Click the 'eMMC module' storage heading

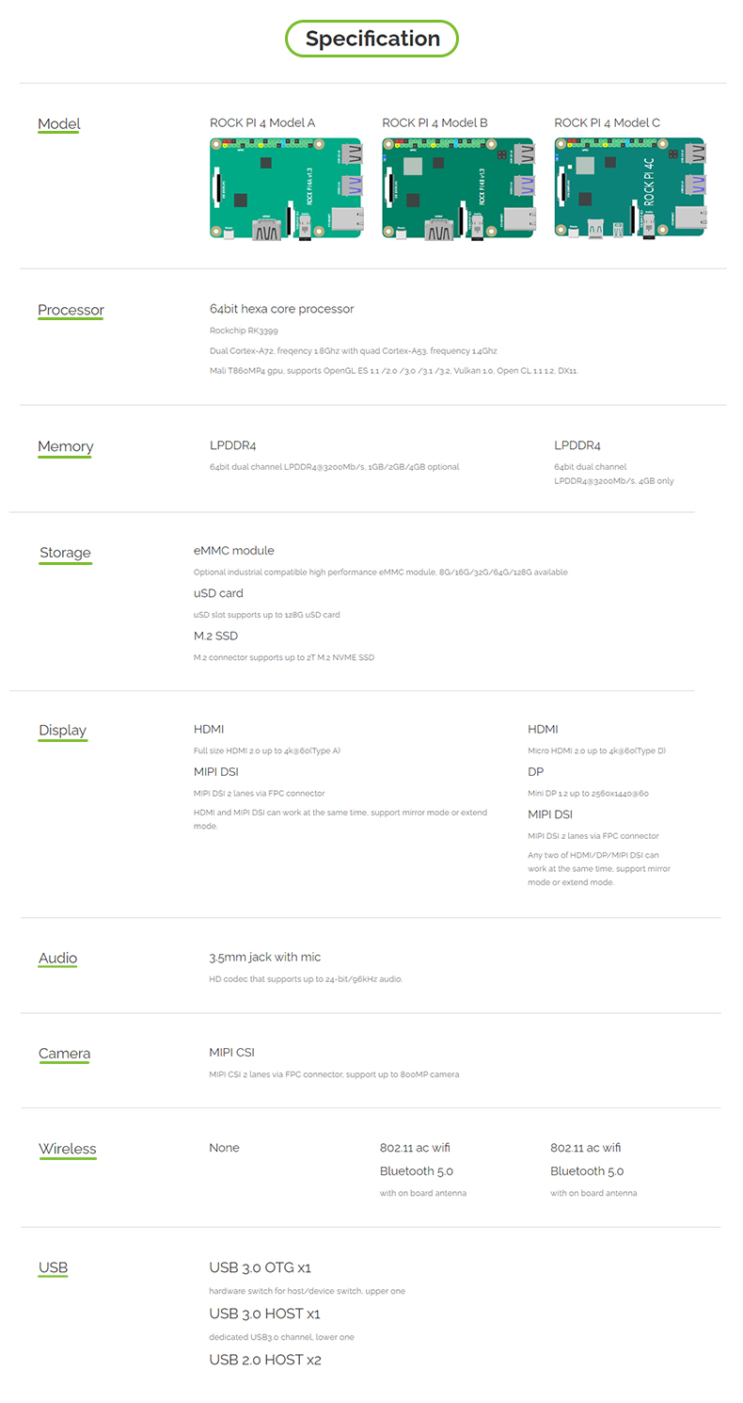pyautogui.click(x=234, y=550)
